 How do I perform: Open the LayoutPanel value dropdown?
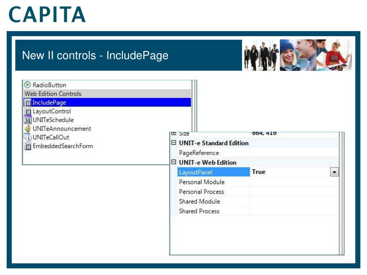tap(334, 172)
